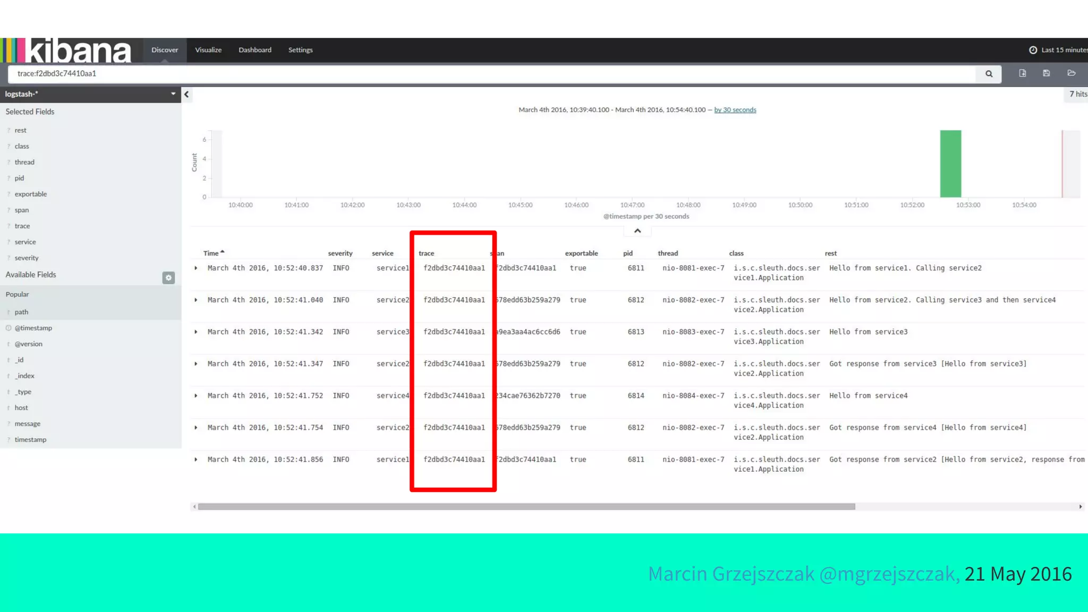Collapse the histogram chart with up caret

pos(637,231)
